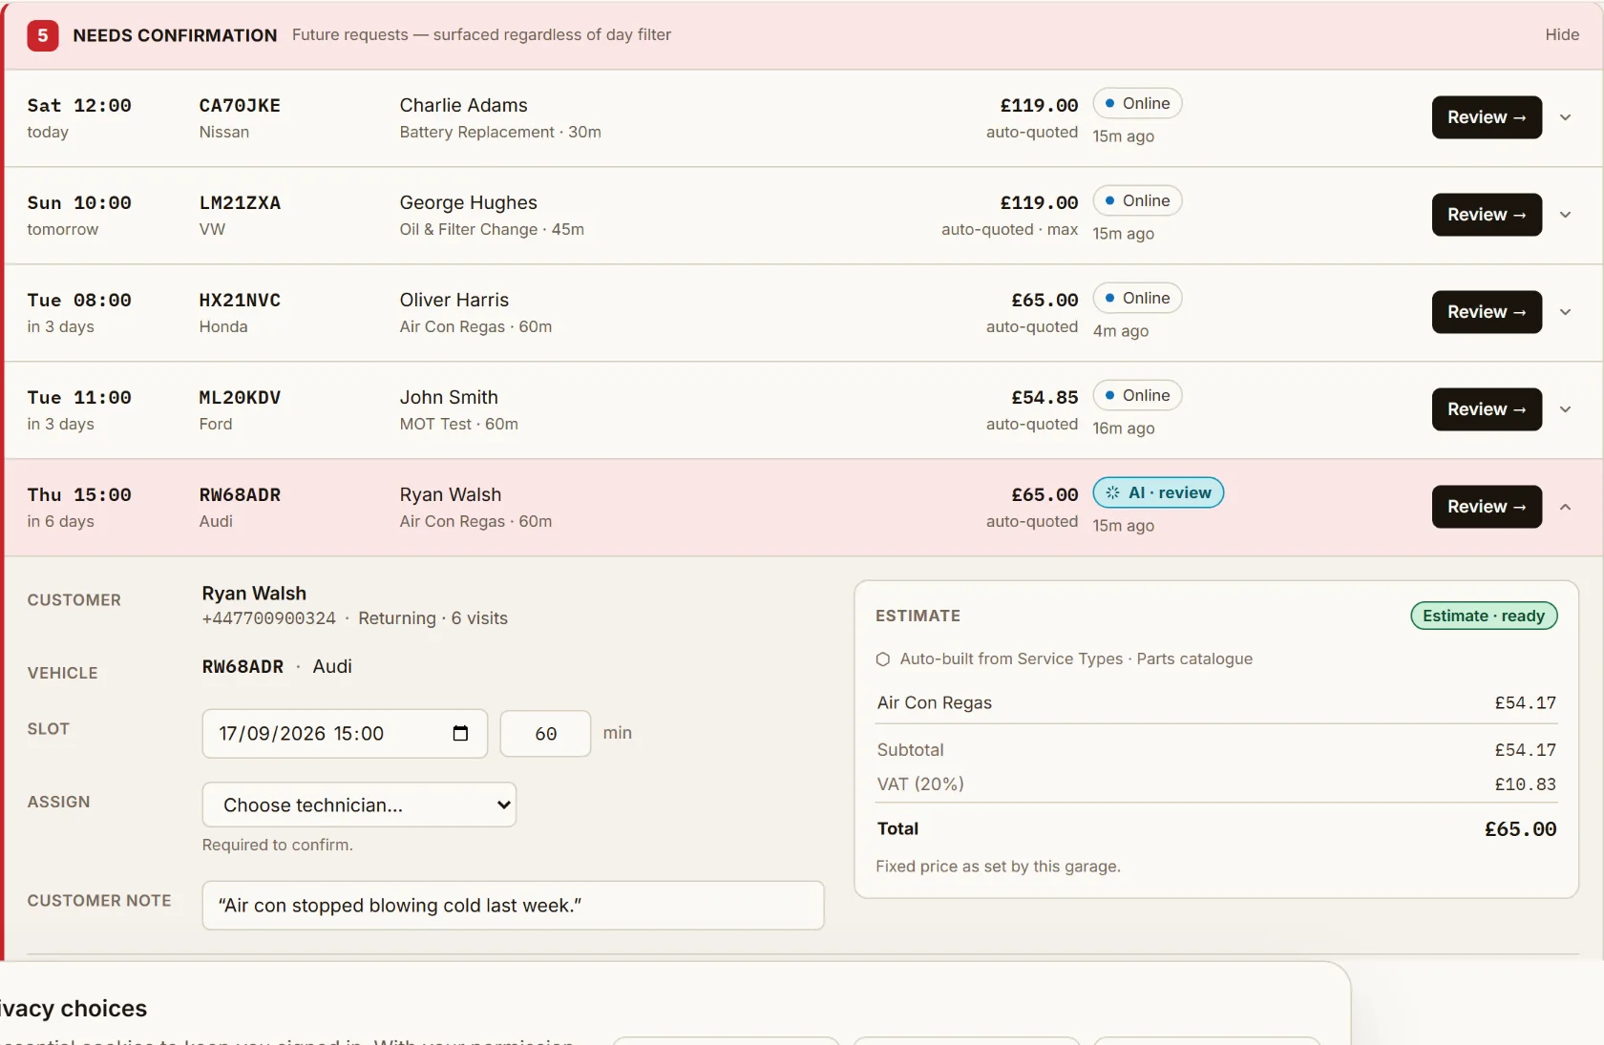Expand the Oliver Harris row chevron

click(1566, 312)
